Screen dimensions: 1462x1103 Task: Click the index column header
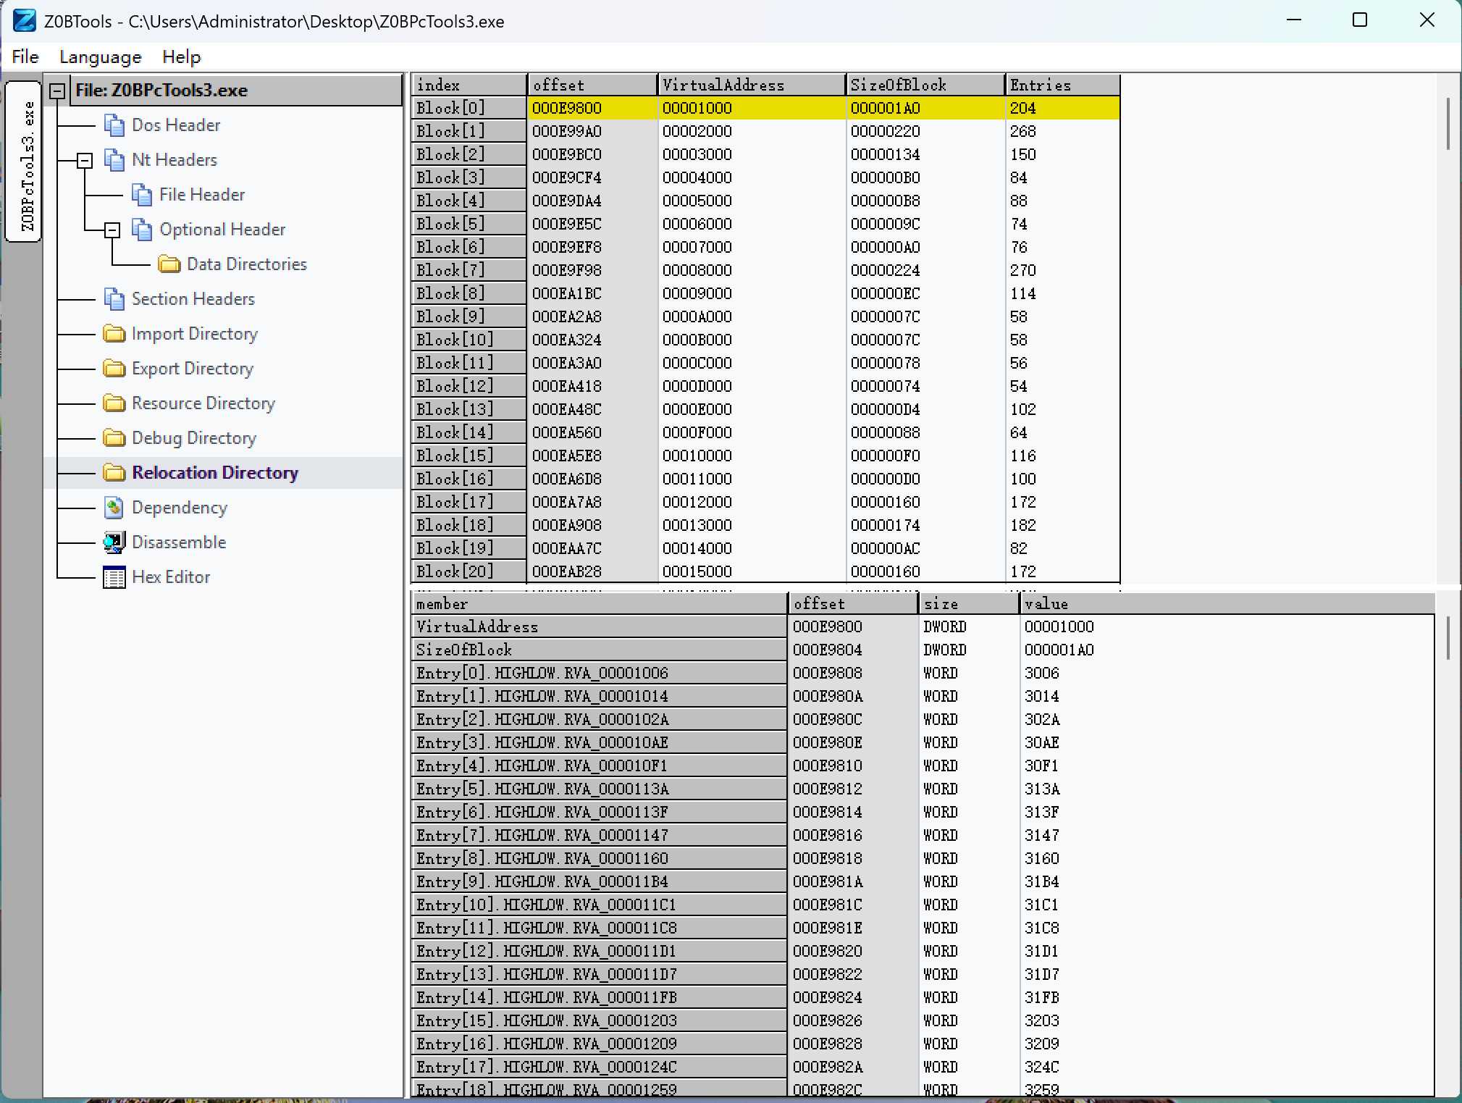pos(469,85)
